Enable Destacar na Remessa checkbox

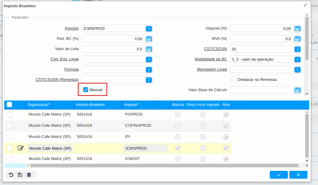234,79
